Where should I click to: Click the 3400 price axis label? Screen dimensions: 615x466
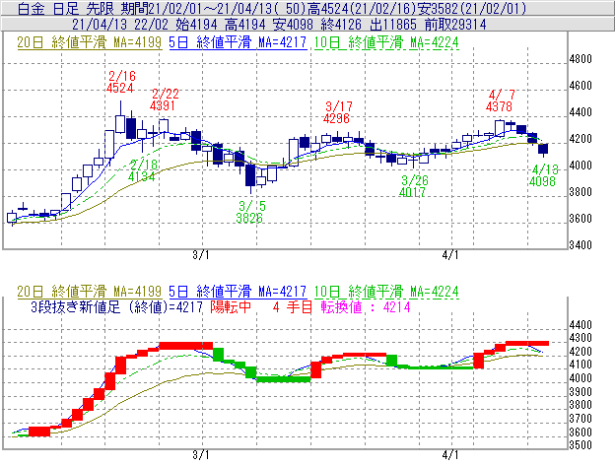pos(581,245)
